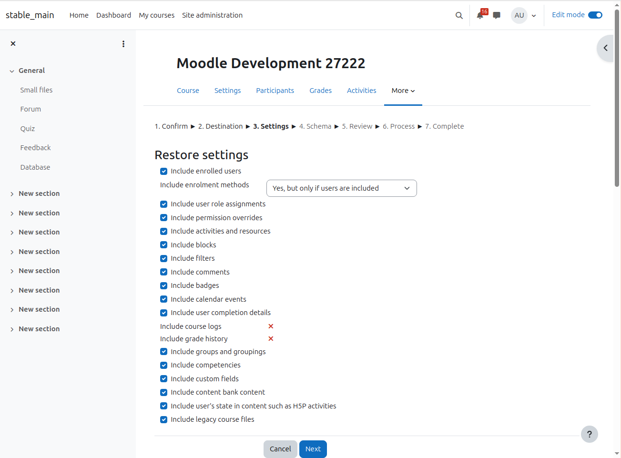Click the Edit mode label
Viewport: 621px width, 458px height.
[x=568, y=15]
